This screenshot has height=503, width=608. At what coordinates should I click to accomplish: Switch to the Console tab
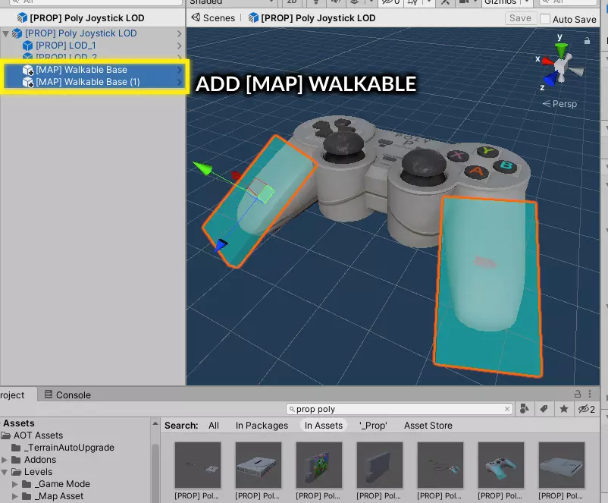67,395
